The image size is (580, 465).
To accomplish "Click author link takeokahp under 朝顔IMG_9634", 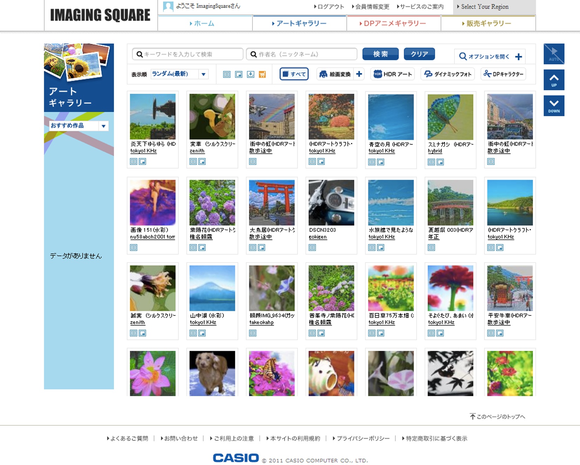I will point(262,323).
